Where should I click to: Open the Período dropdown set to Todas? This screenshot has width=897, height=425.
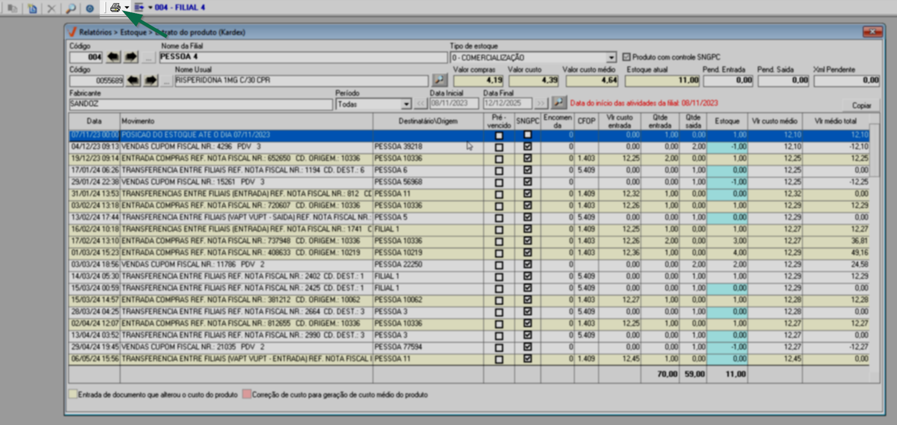[406, 104]
